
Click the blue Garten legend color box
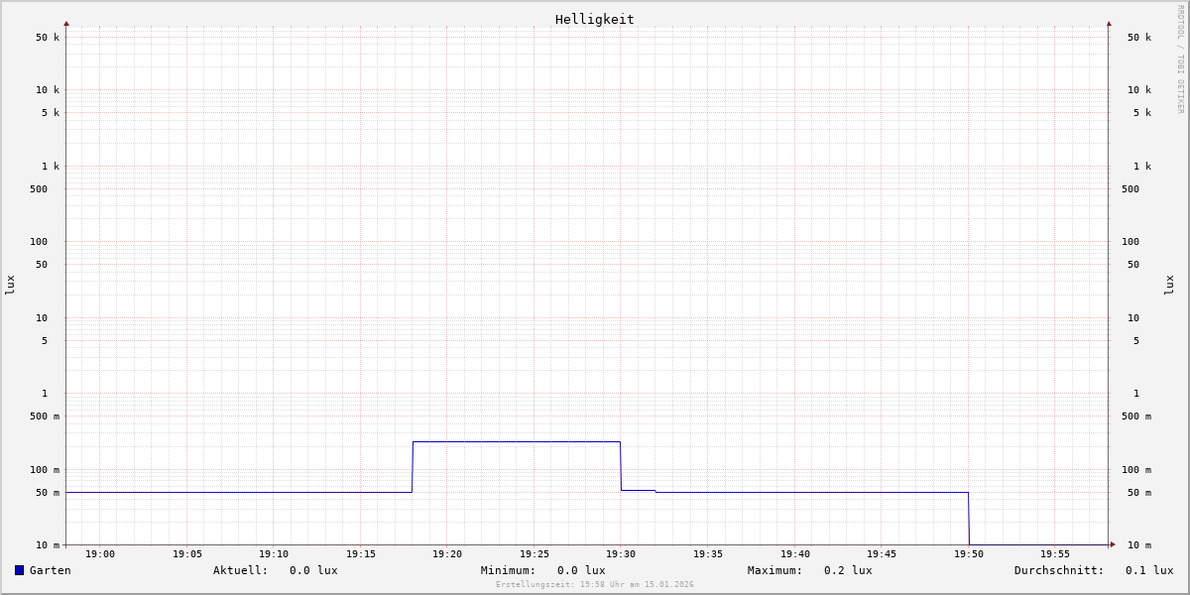19,570
